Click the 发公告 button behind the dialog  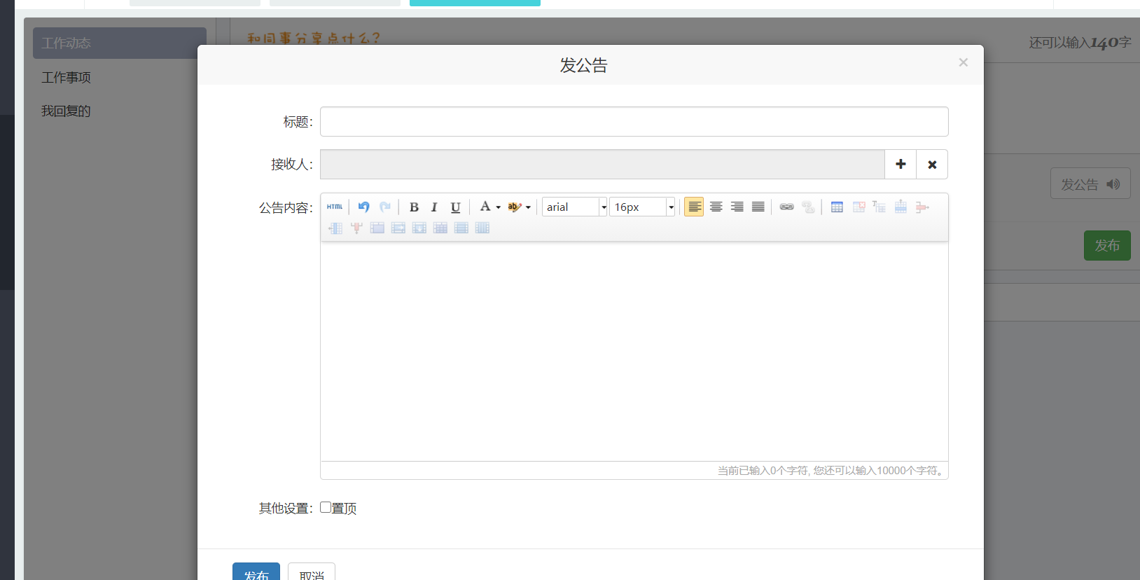(1090, 184)
